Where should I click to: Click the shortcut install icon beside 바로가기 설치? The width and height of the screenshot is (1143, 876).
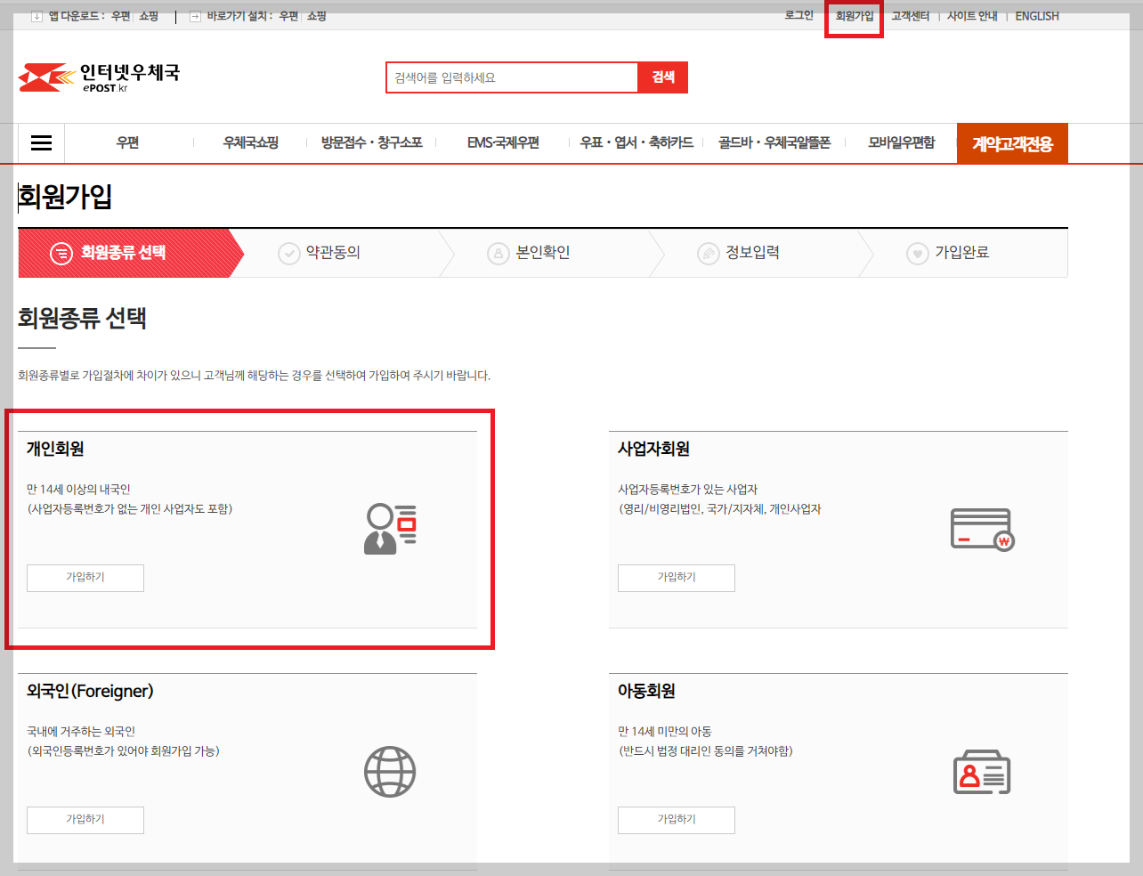(195, 15)
